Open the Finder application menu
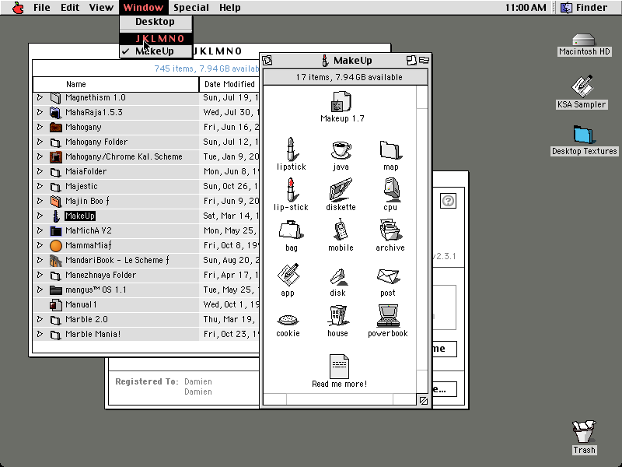Viewport: 622px width, 467px height. (585, 8)
